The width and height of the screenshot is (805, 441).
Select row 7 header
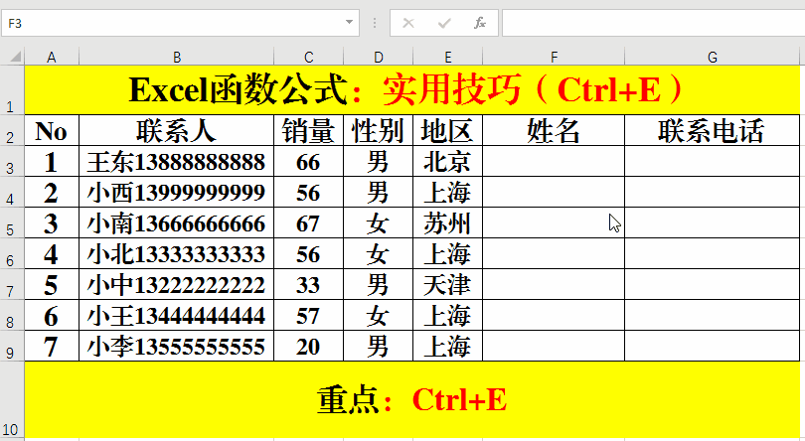point(12,284)
